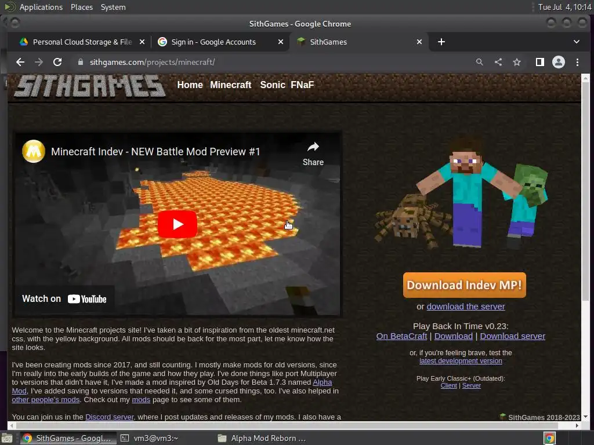Screen dimensions: 594x445
Task: Open the video title link
Action: (x=155, y=152)
